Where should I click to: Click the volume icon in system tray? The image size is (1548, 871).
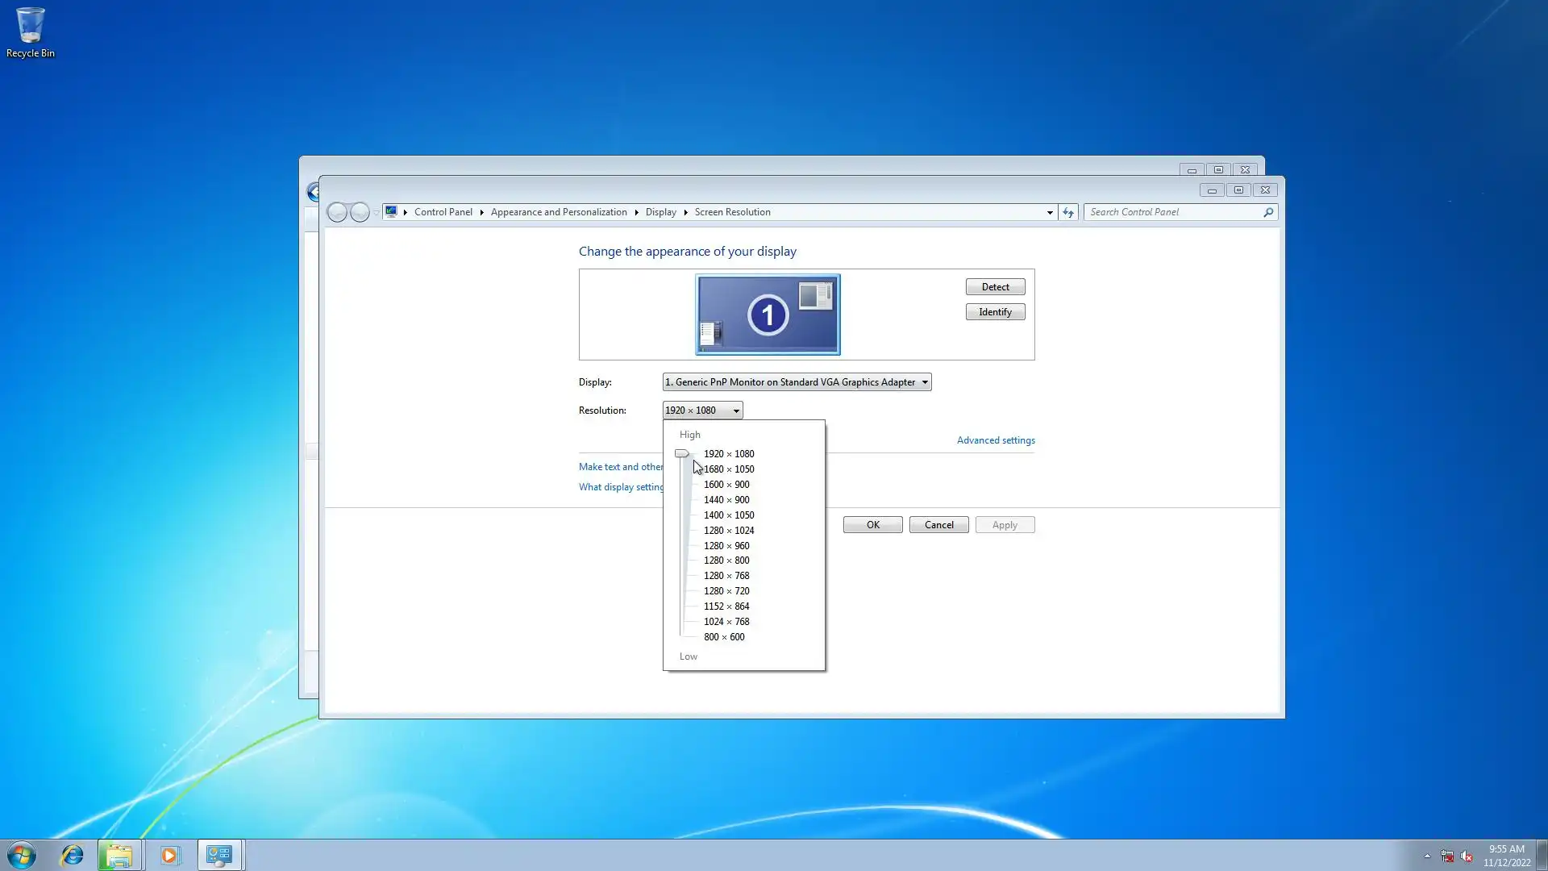(x=1467, y=856)
